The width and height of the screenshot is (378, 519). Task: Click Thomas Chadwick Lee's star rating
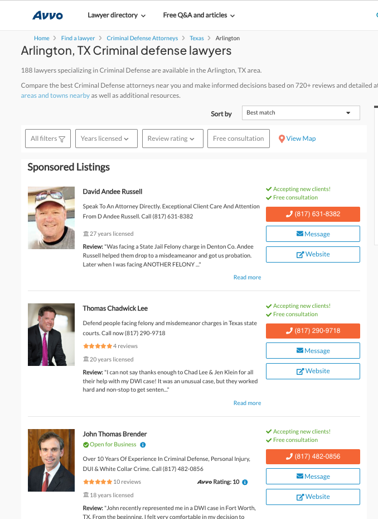coord(97,346)
